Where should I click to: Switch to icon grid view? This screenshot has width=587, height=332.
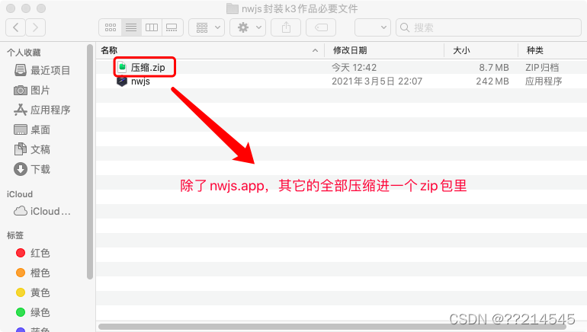pos(110,27)
